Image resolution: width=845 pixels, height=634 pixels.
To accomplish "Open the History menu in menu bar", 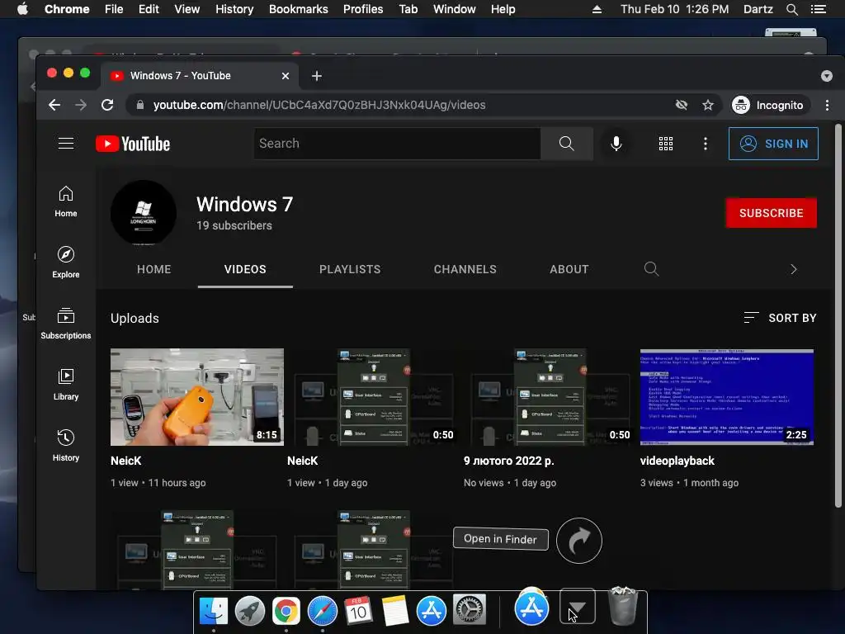I will 234,9.
